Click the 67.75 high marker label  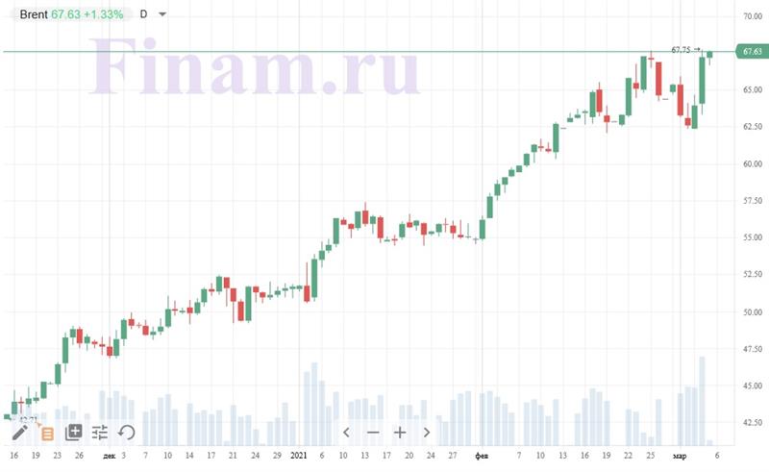(x=681, y=50)
